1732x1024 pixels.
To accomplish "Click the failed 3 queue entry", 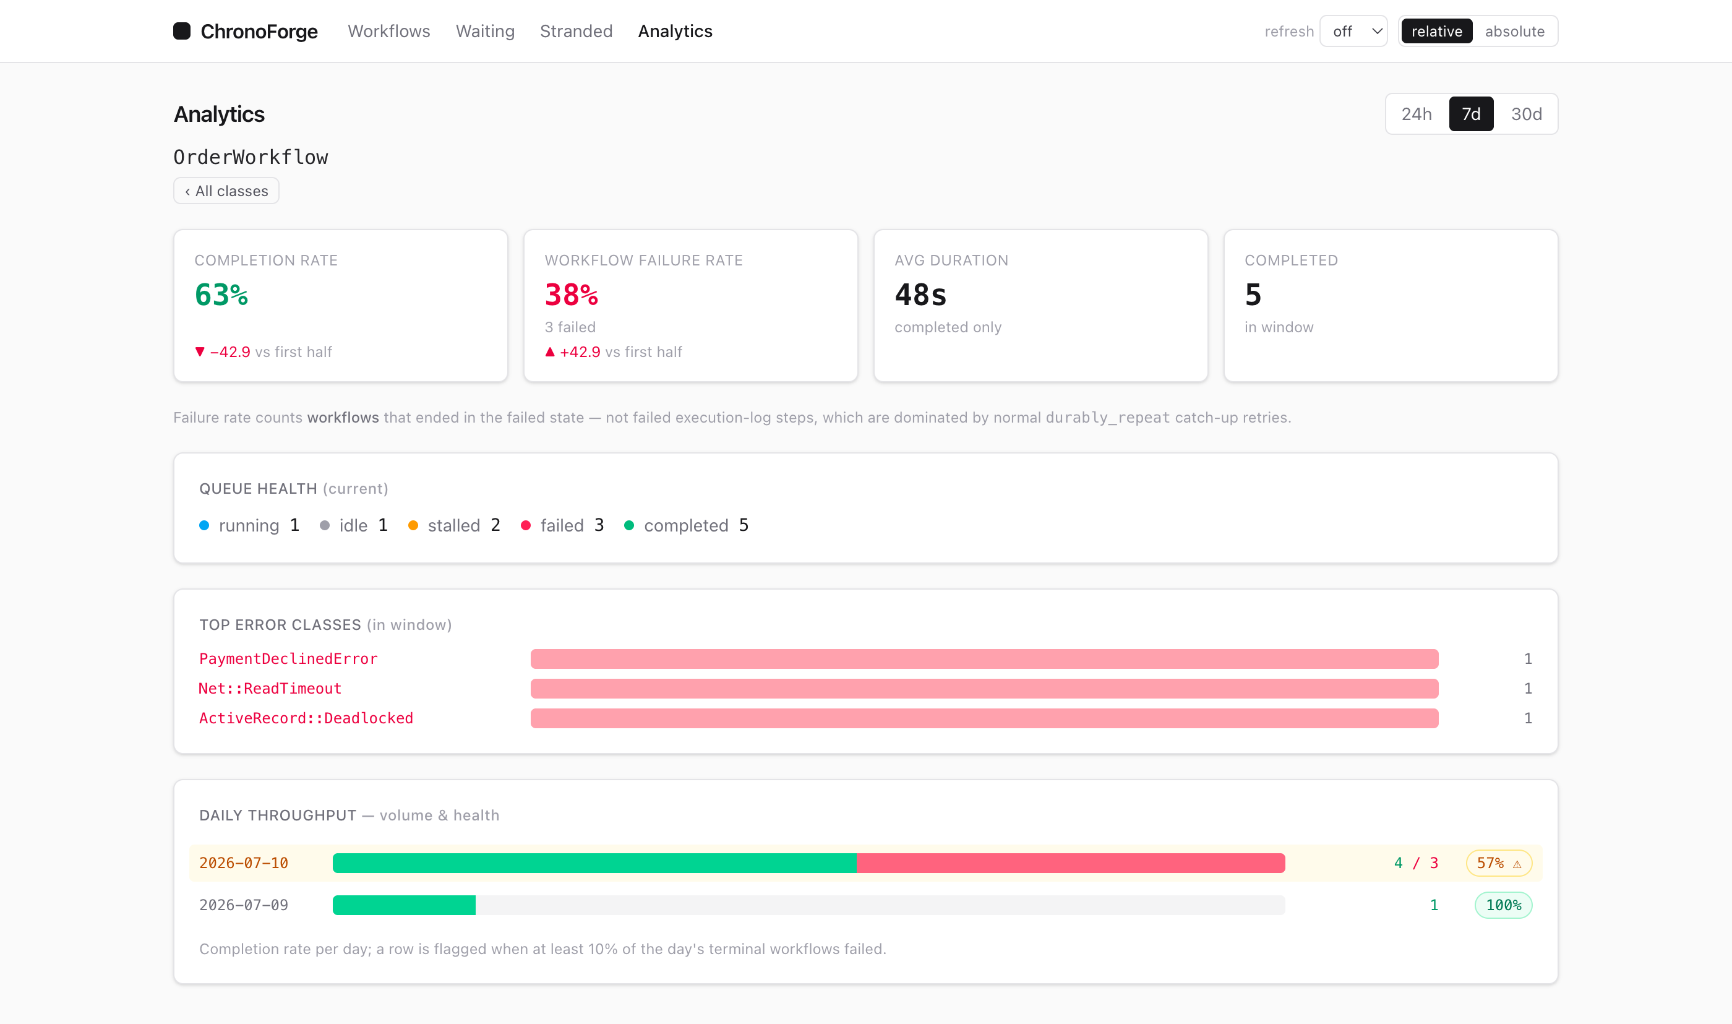I will coord(562,525).
